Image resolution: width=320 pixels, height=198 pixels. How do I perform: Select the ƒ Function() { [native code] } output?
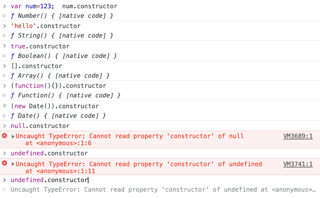point(66,95)
